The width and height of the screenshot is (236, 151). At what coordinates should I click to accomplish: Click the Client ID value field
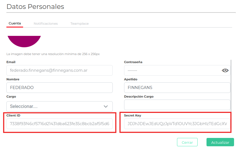pyautogui.click(x=59, y=124)
